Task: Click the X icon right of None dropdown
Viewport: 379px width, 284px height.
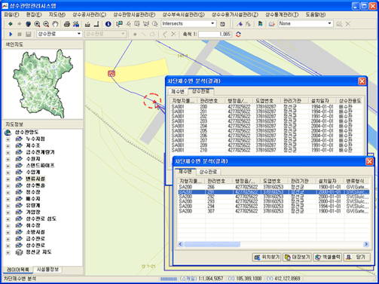Action: (x=348, y=24)
